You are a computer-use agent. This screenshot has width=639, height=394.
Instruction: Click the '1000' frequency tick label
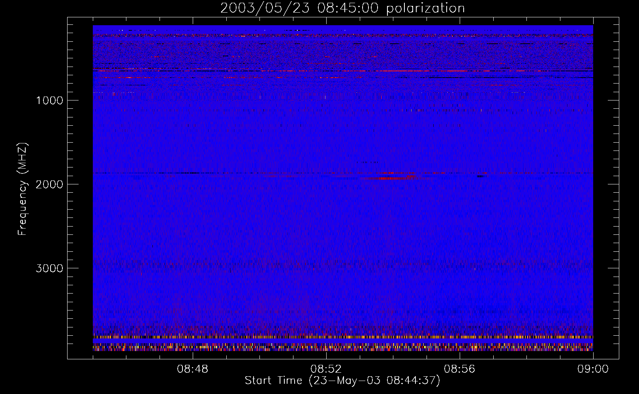click(x=50, y=100)
